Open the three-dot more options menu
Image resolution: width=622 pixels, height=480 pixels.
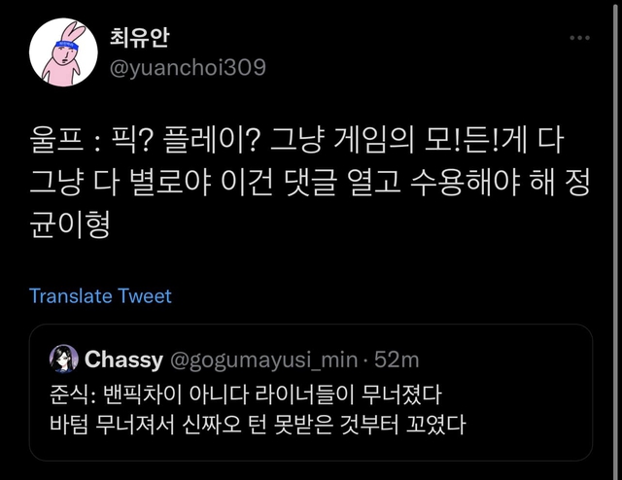[x=579, y=37]
